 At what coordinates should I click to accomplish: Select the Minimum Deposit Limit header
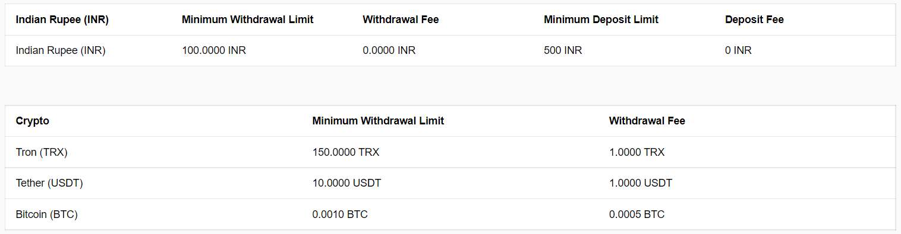(601, 20)
